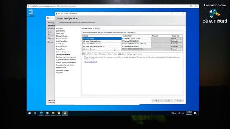Select Planning in the Installation Center window
The image size is (230, 129).
click(x=51, y=23)
